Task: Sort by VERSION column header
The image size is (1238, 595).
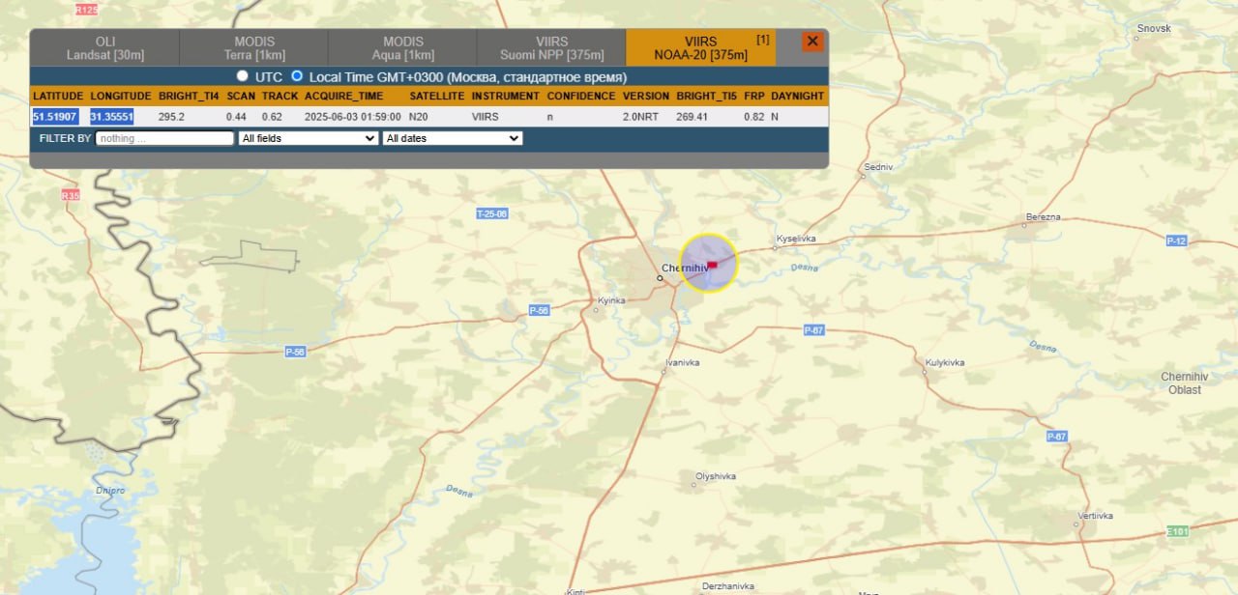Action: (x=646, y=97)
